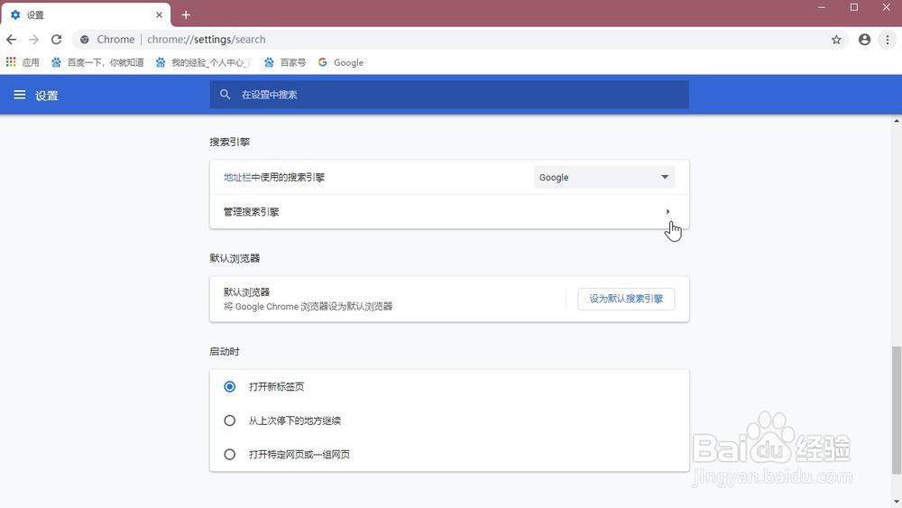Click the search magnifier icon in settings
902x508 pixels.
(x=225, y=95)
